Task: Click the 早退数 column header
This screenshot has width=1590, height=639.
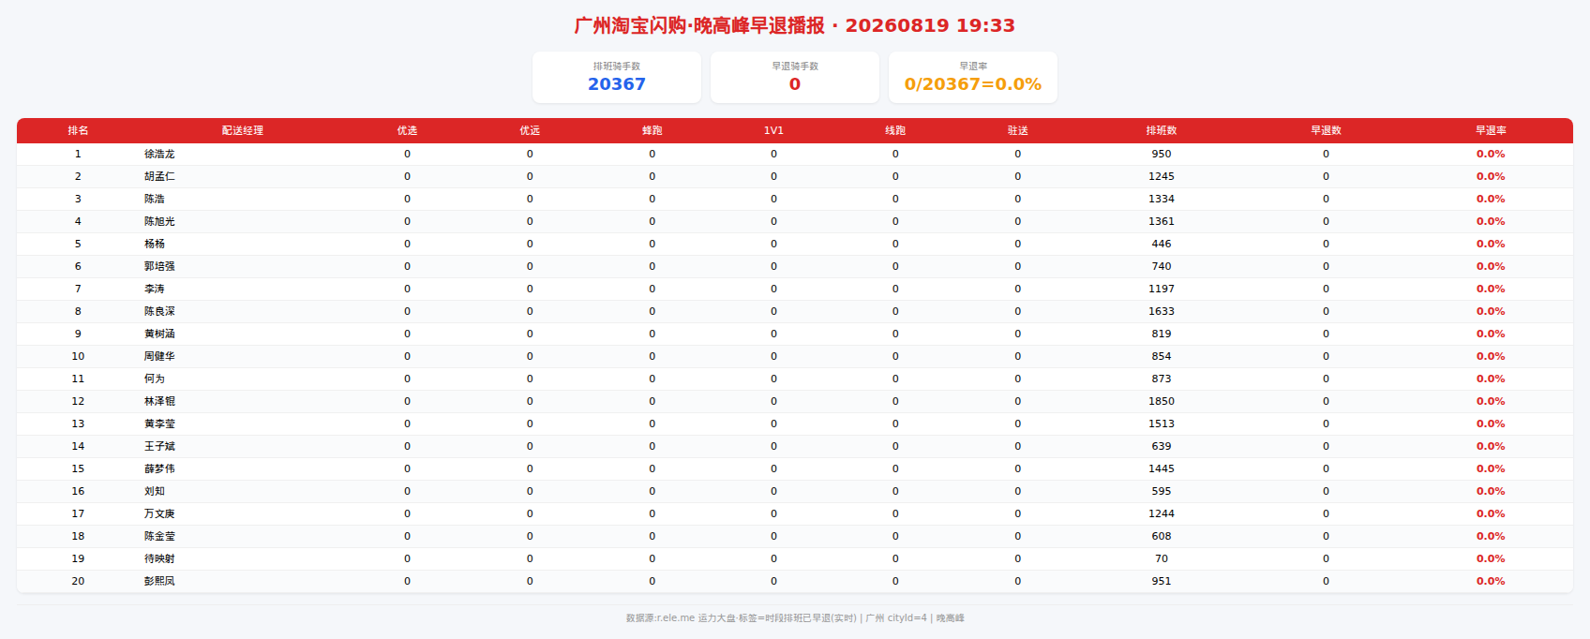Action: point(1326,130)
